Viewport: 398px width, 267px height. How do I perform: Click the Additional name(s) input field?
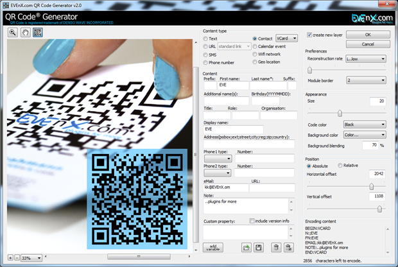226,101
